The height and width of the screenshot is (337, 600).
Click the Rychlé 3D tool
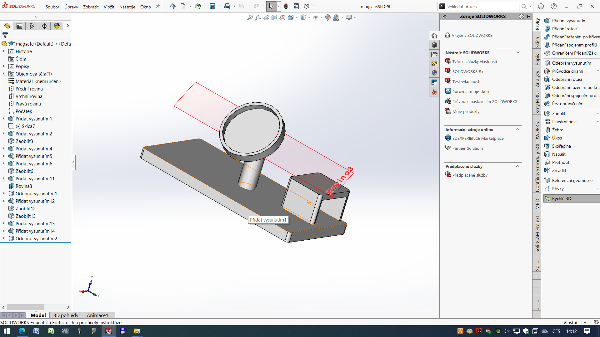[572, 198]
